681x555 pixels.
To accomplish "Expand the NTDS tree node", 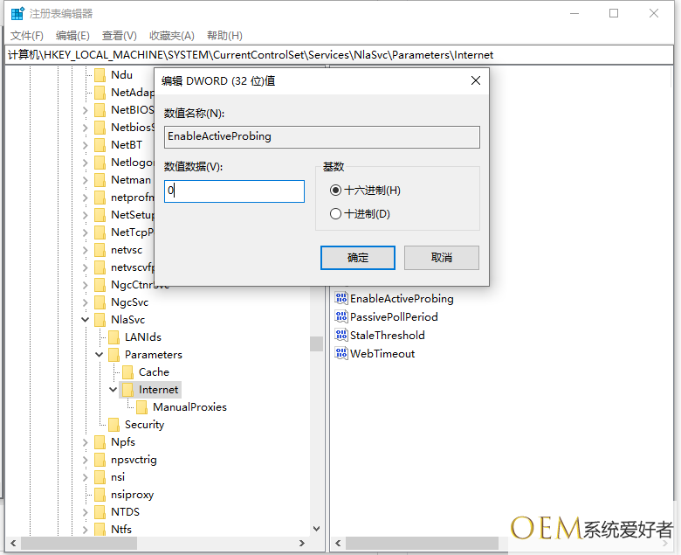I will tap(86, 512).
